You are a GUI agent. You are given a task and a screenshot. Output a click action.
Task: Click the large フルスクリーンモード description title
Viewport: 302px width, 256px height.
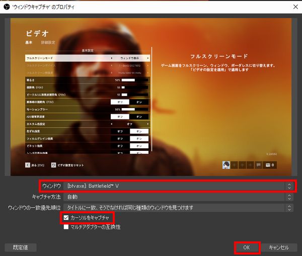[219, 56]
